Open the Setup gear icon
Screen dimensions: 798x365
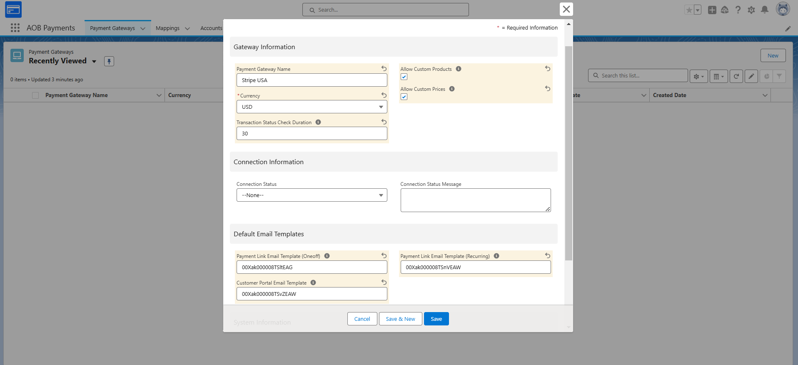click(x=751, y=10)
